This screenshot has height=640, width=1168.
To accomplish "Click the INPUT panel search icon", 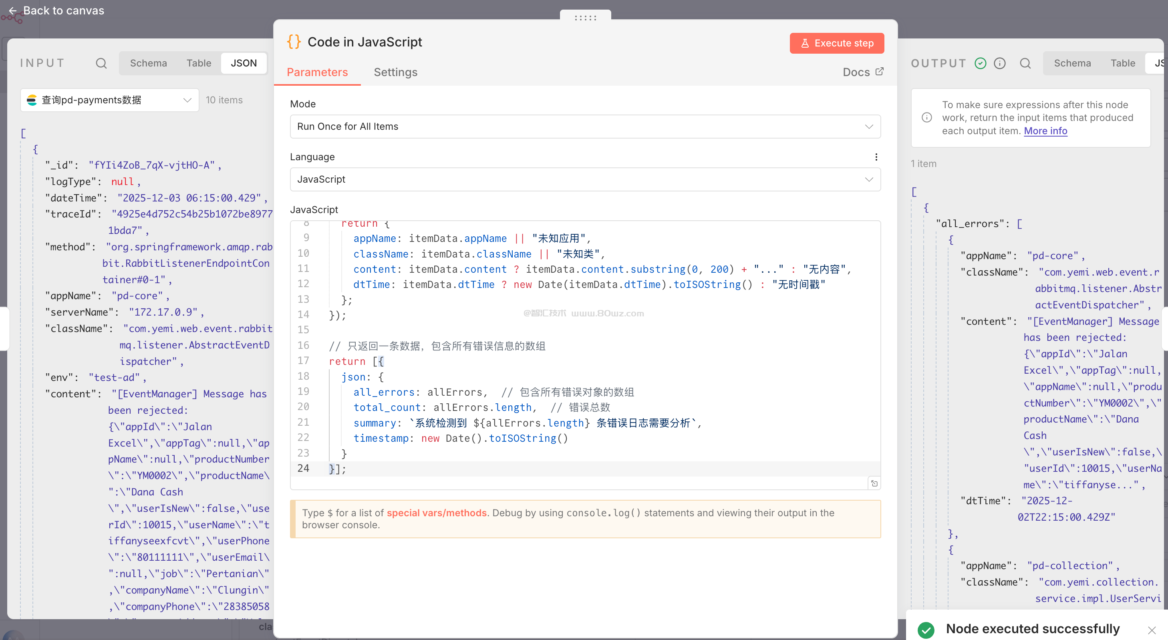I will 101,63.
